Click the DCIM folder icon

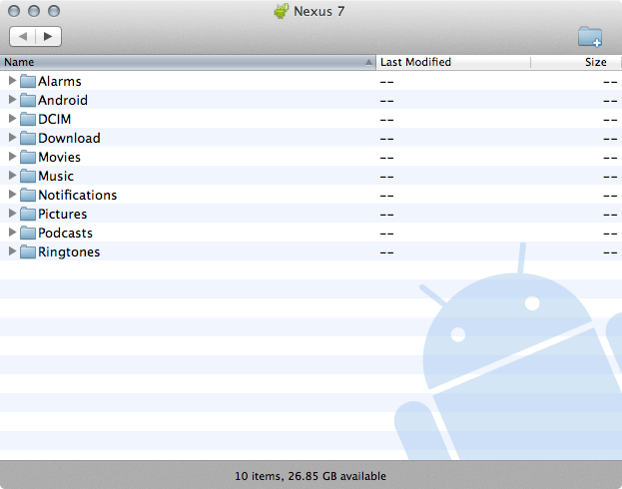point(28,119)
